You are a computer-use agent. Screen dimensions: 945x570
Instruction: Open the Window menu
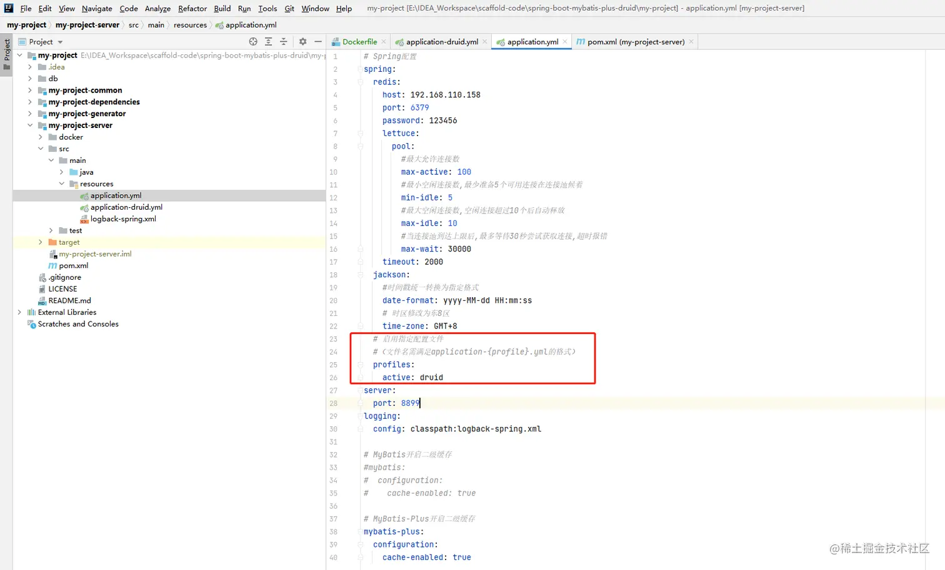(x=316, y=8)
